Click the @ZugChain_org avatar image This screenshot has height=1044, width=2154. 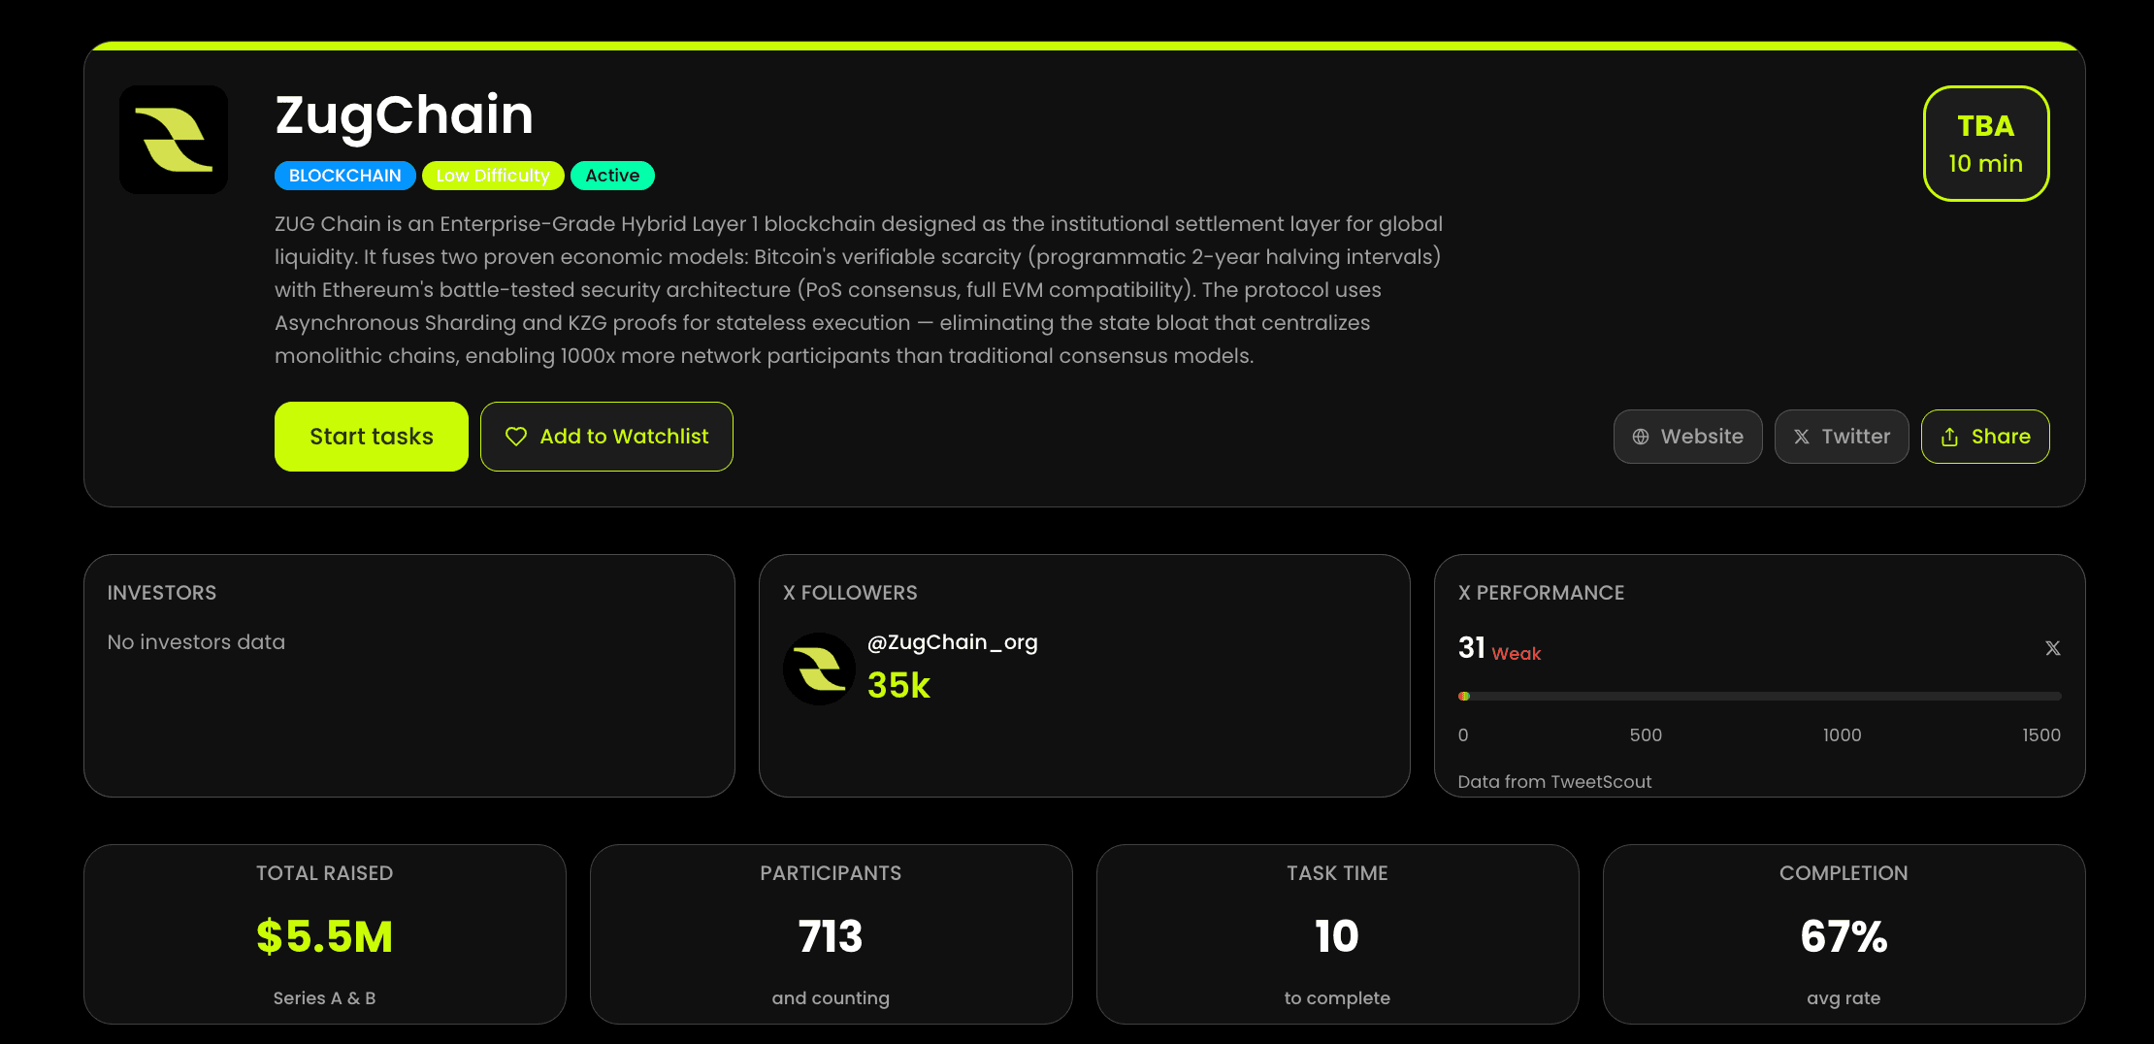click(x=819, y=669)
